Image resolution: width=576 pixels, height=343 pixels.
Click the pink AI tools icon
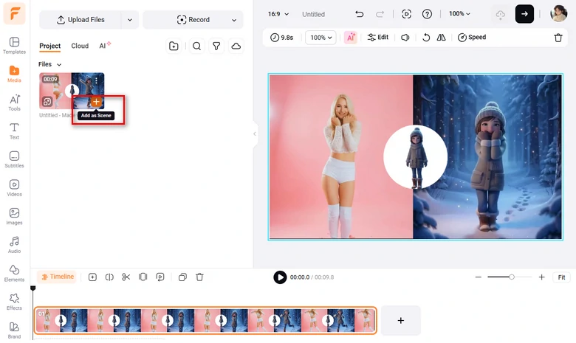click(x=351, y=38)
